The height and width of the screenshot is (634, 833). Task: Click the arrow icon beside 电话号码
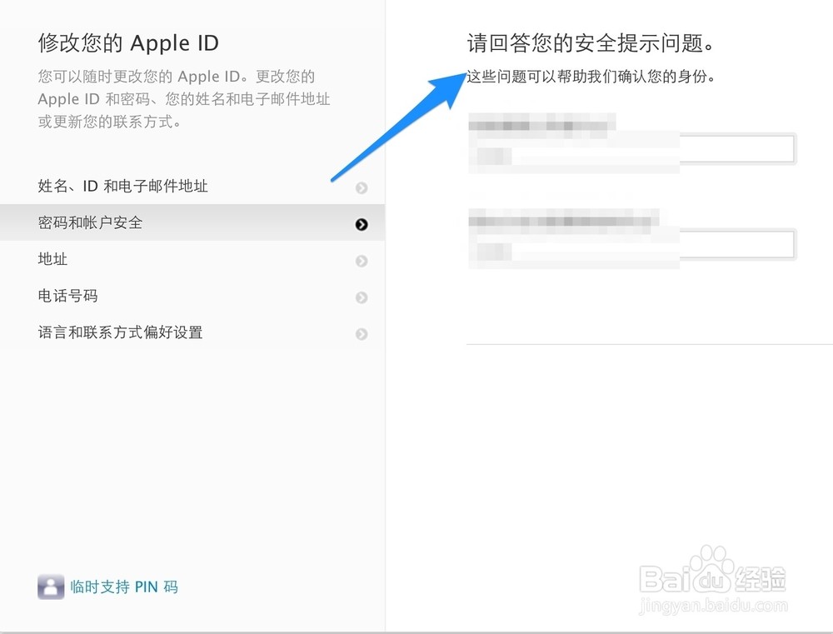[362, 297]
